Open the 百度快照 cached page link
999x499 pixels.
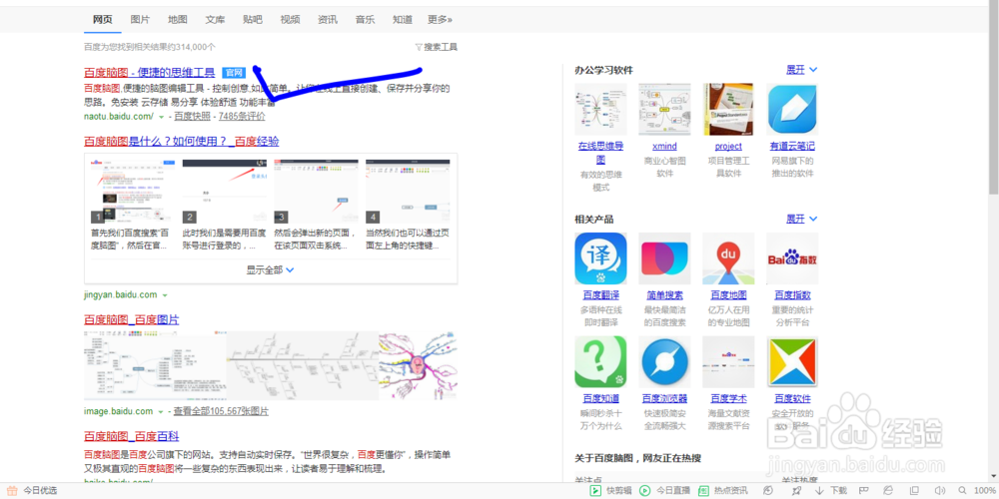coord(193,117)
